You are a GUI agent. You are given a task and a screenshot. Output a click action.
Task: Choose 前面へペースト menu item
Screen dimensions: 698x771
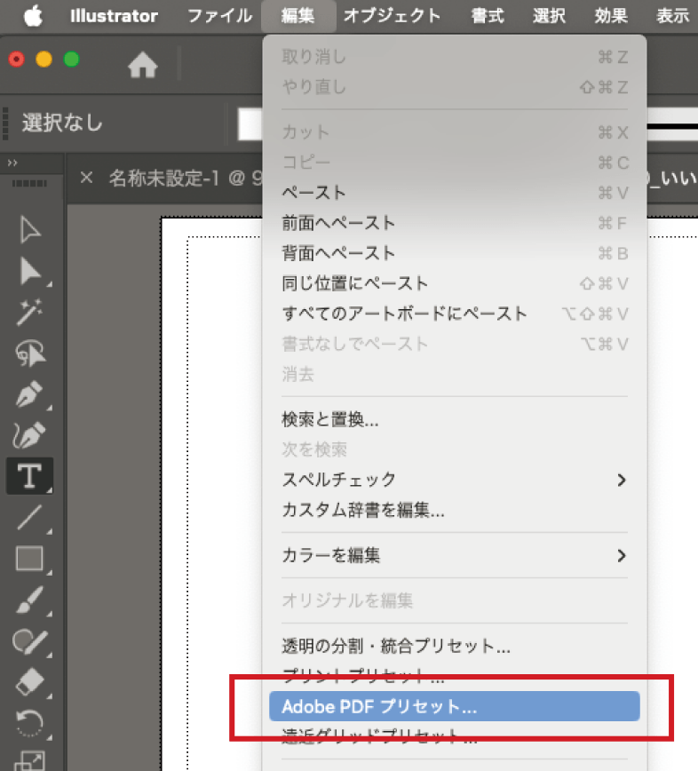455,223
